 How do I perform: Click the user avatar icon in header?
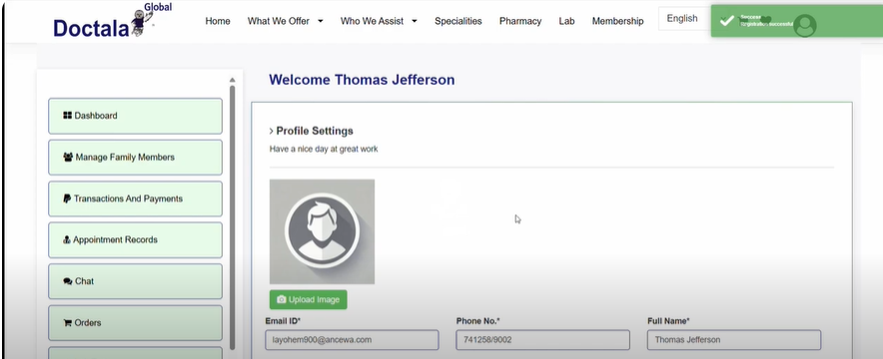coord(805,25)
